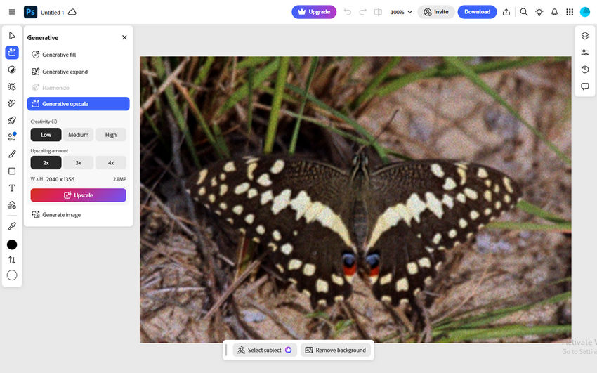
Task: Click the white background color swatch
Action: [12, 275]
